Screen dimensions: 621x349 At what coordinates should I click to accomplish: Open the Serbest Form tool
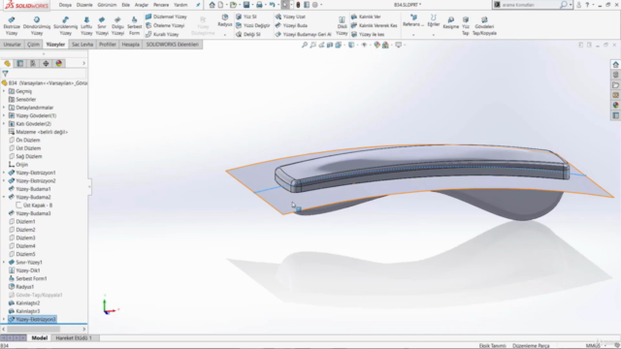point(134,26)
